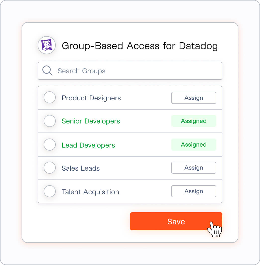
Task: Click the Group-Based Access for Datadog title
Action: [140, 46]
